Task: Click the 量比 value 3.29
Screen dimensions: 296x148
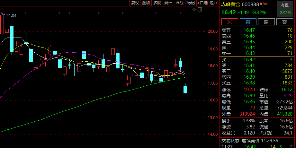Action: coord(288,96)
